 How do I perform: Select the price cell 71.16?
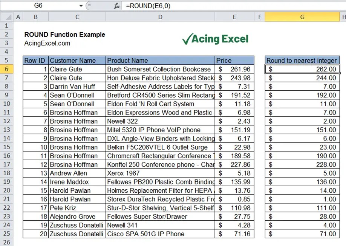(234, 234)
